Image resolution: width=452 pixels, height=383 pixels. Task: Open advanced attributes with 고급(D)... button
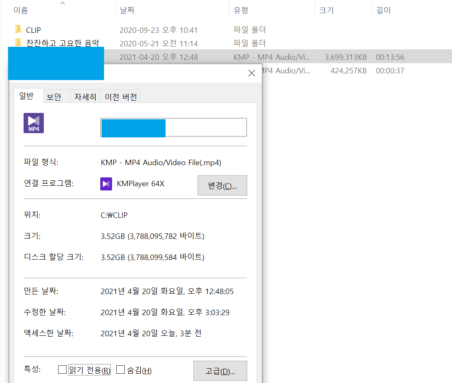pos(220,371)
